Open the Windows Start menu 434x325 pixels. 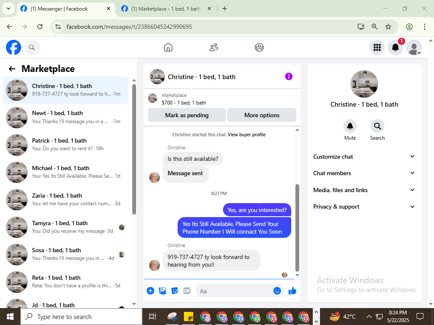[10, 317]
